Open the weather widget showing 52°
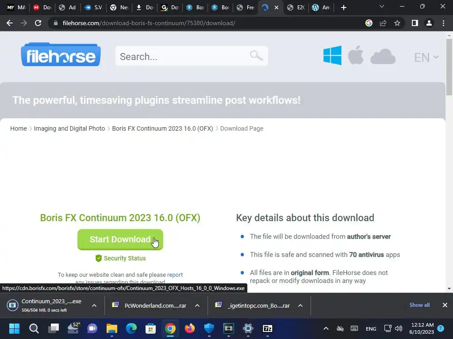 click(73, 328)
